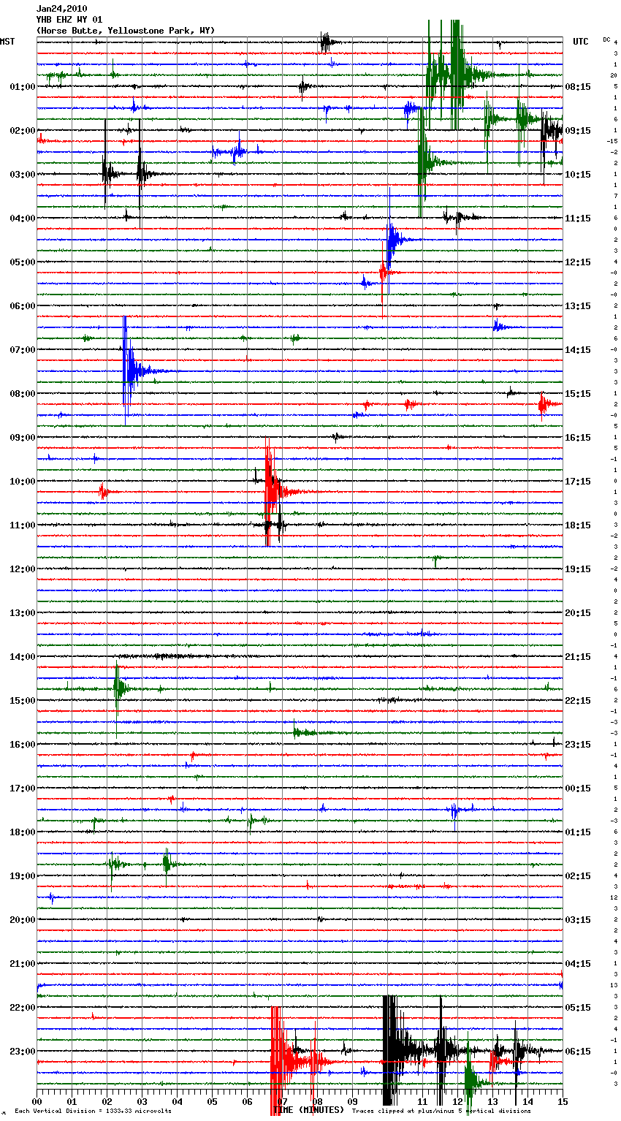Screen dimensions: 621x1121
Task: Click the "Each Vertical Division = 1333.33 microvolts" note
Action: pos(94,1111)
